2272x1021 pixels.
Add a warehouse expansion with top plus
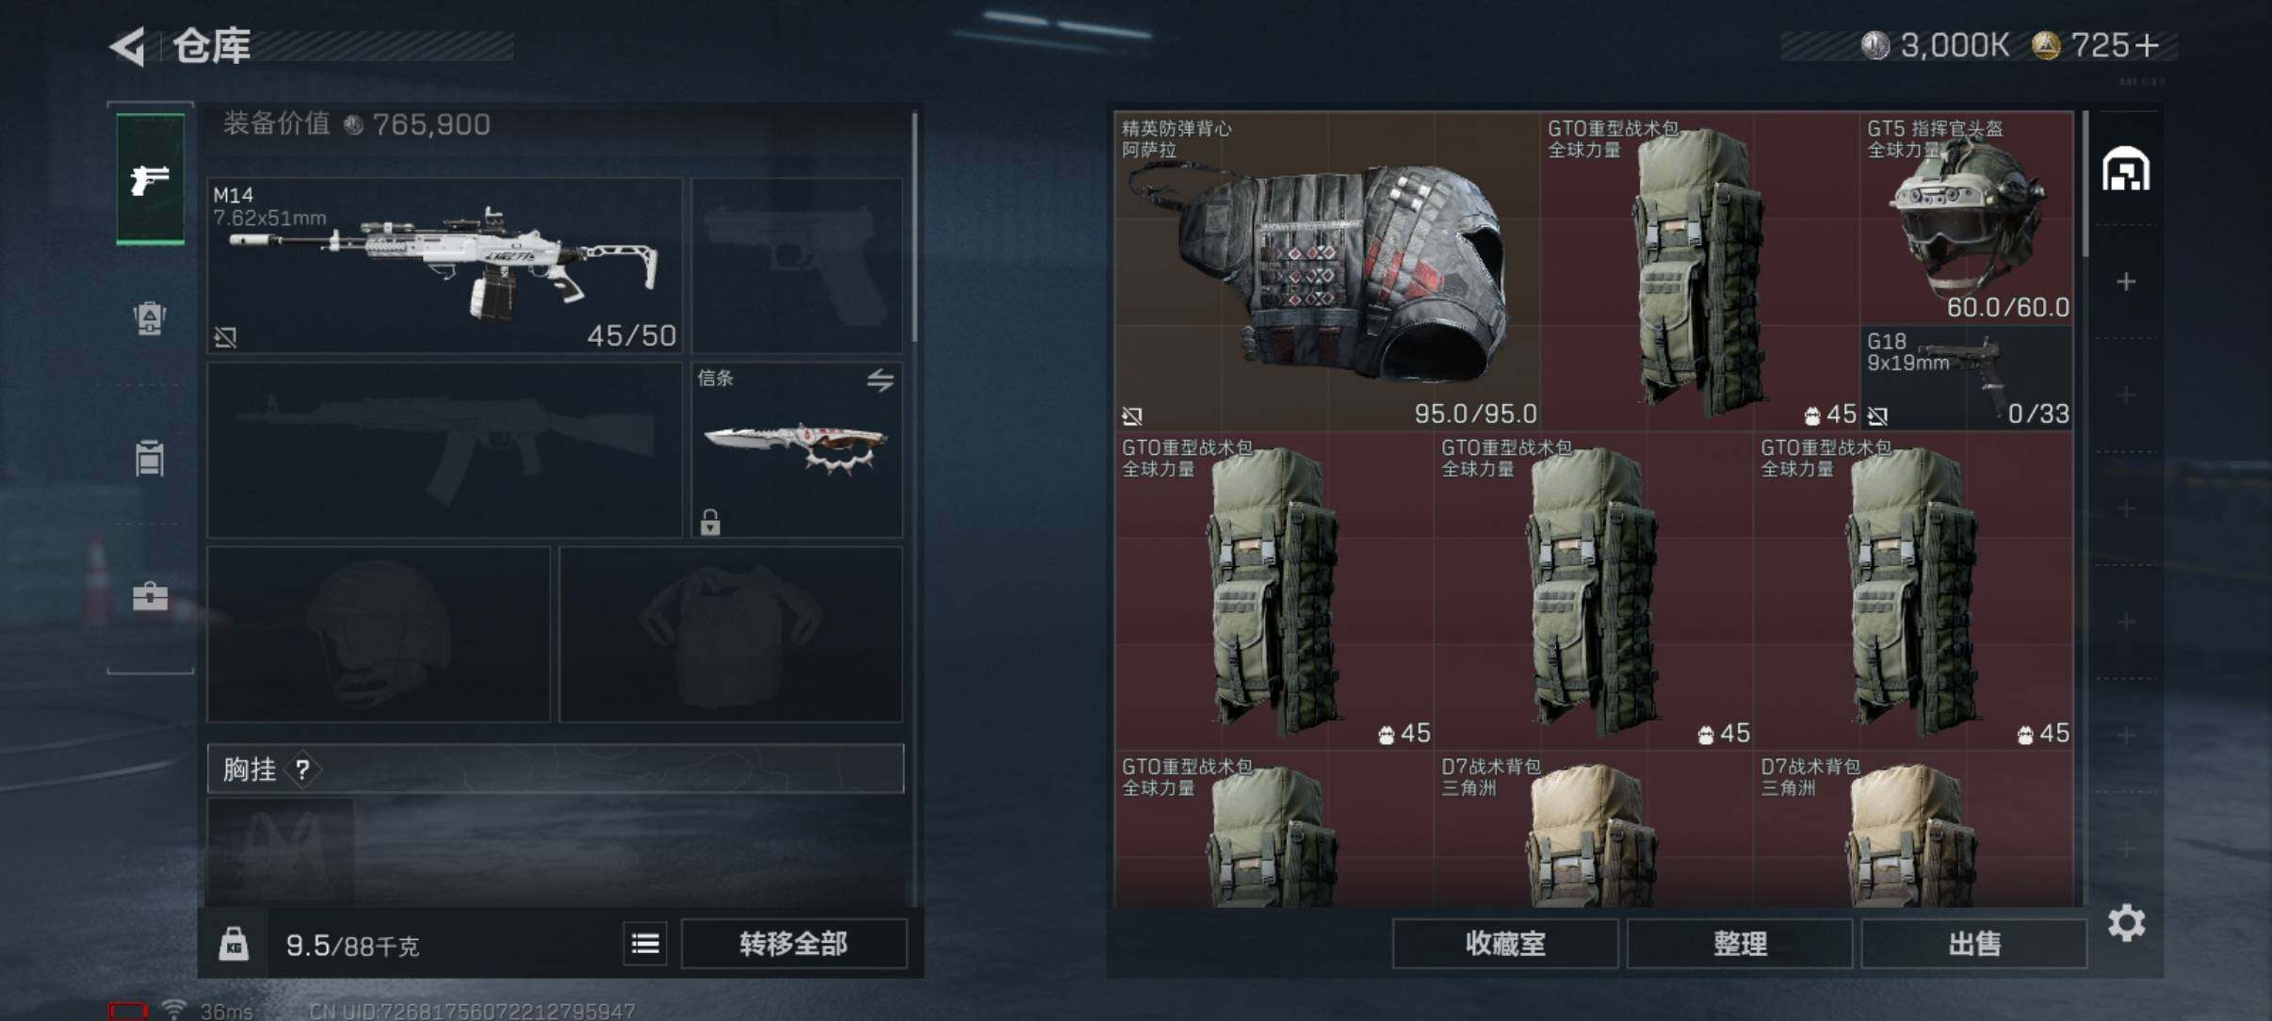click(x=2126, y=282)
